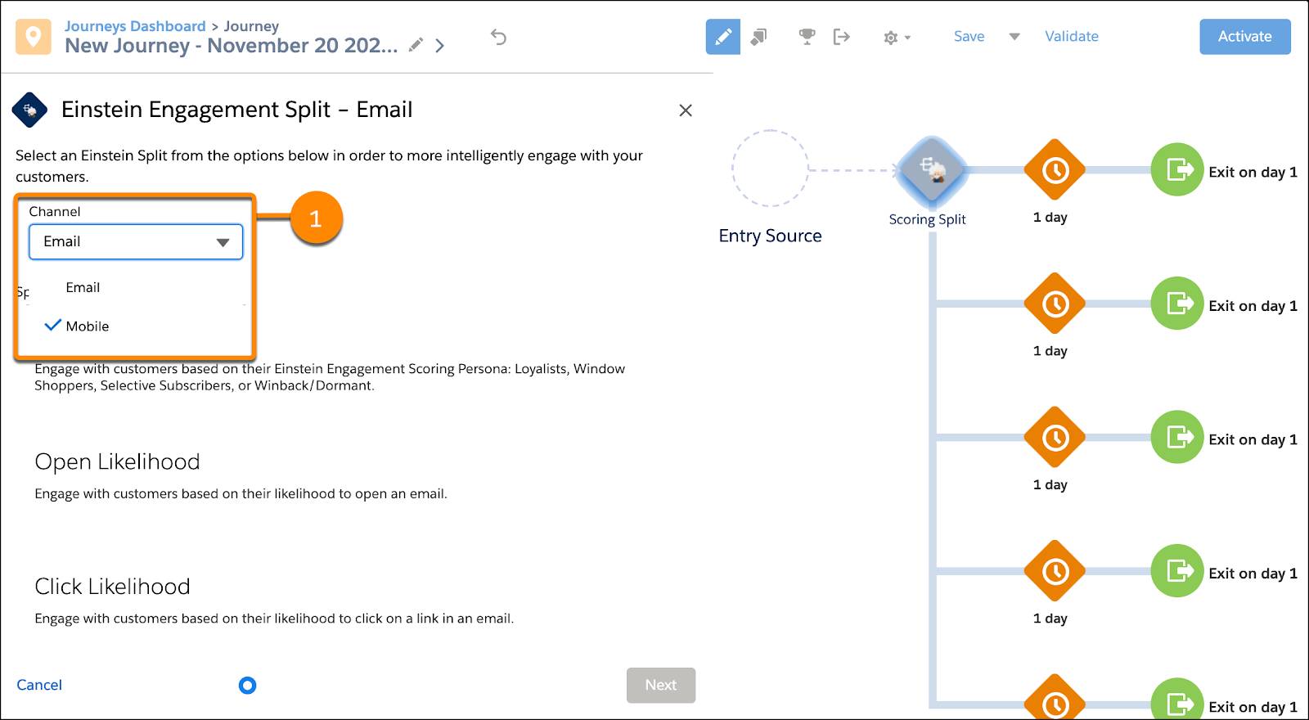Click wait activity on first path
Screen dimensions: 1309x720
(x=1055, y=170)
